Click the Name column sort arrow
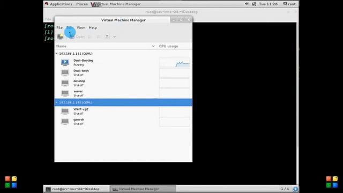The image size is (343, 193). coord(153,46)
